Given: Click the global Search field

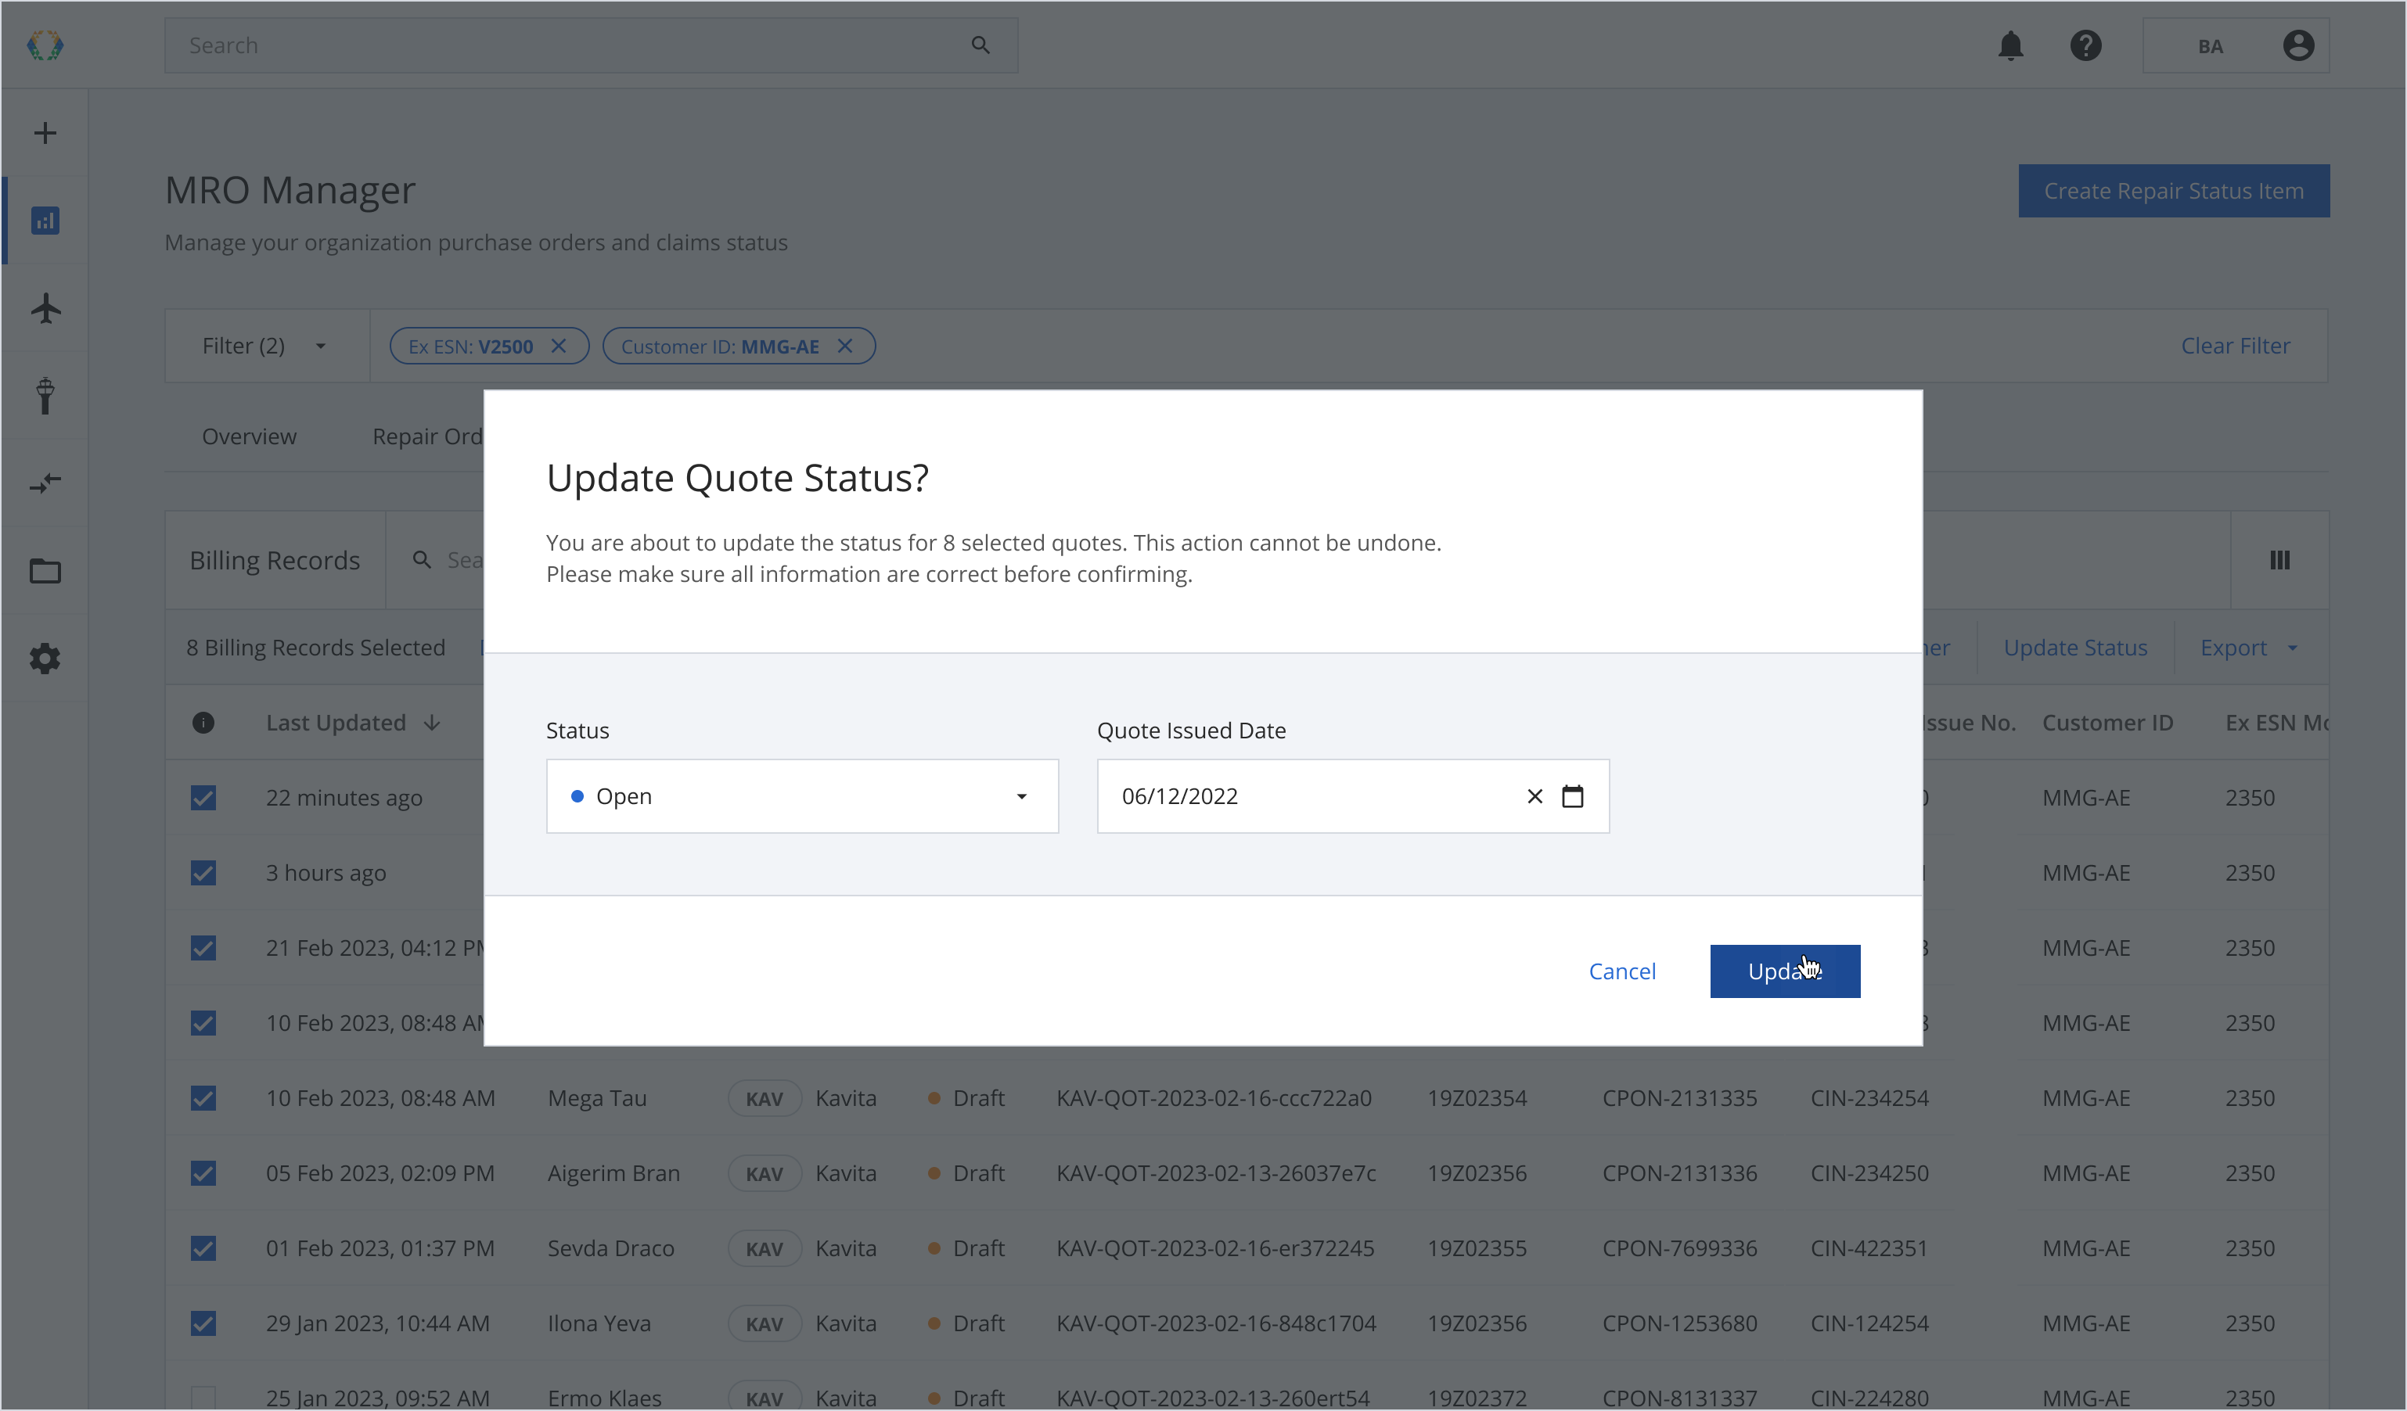Looking at the screenshot, I should [x=592, y=45].
